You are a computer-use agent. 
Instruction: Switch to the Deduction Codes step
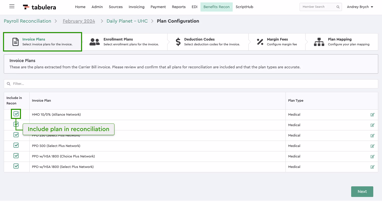coord(208,42)
